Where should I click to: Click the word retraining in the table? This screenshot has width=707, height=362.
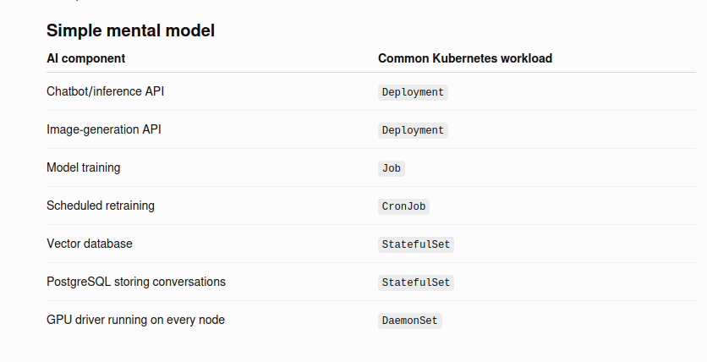tap(127, 206)
